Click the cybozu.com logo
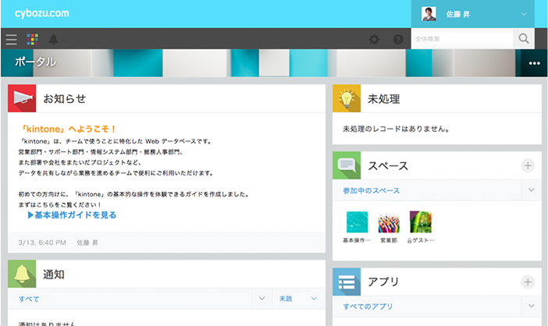 tap(42, 13)
